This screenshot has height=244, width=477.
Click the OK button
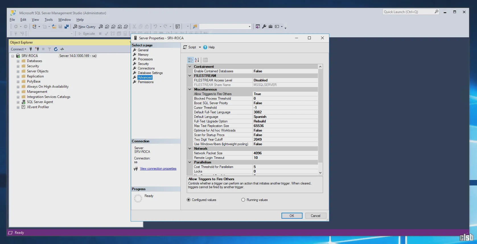point(292,216)
